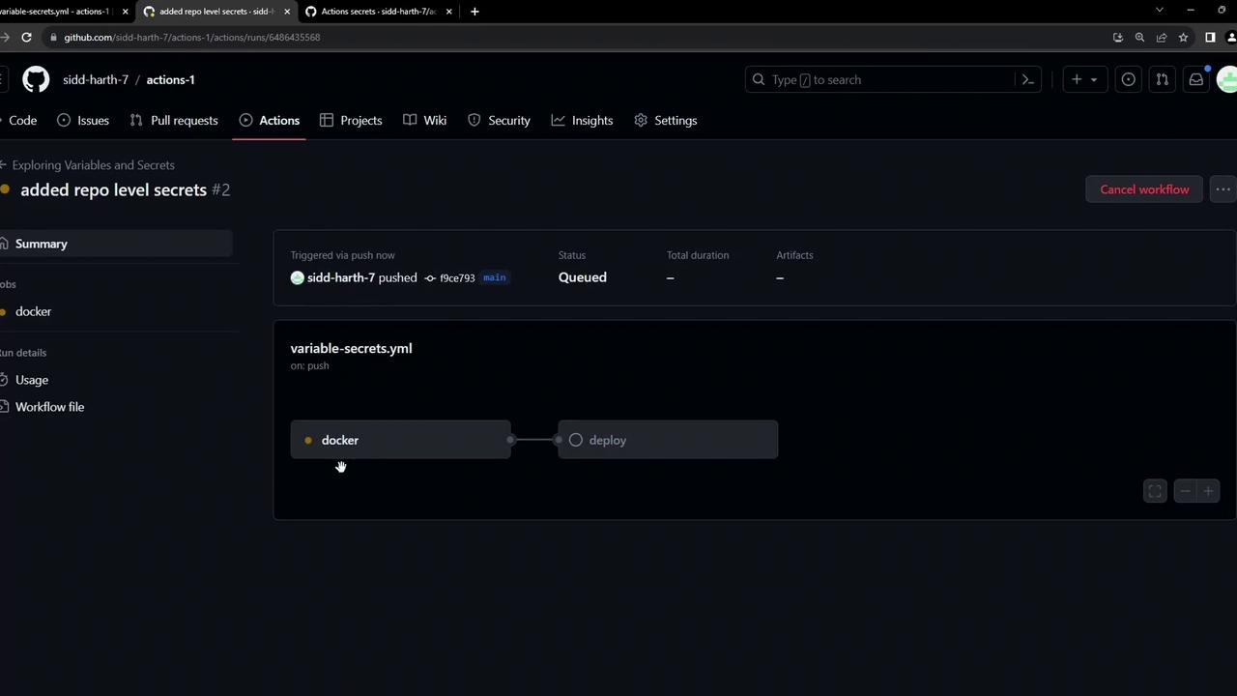The height and width of the screenshot is (696, 1237).
Task: Click the Artifacts label
Action: point(794,255)
